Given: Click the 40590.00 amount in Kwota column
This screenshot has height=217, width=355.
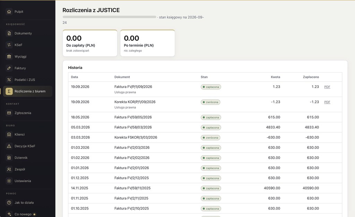Looking at the screenshot, I should pyautogui.click(x=272, y=188).
